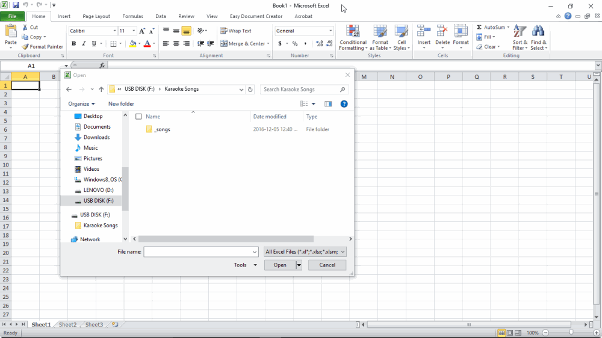Screen dimensions: 602x338
Task: Switch to the Data tab
Action: [x=161, y=16]
